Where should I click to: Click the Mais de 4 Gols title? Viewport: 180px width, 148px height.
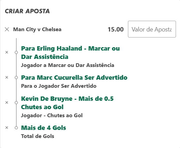click(x=44, y=128)
